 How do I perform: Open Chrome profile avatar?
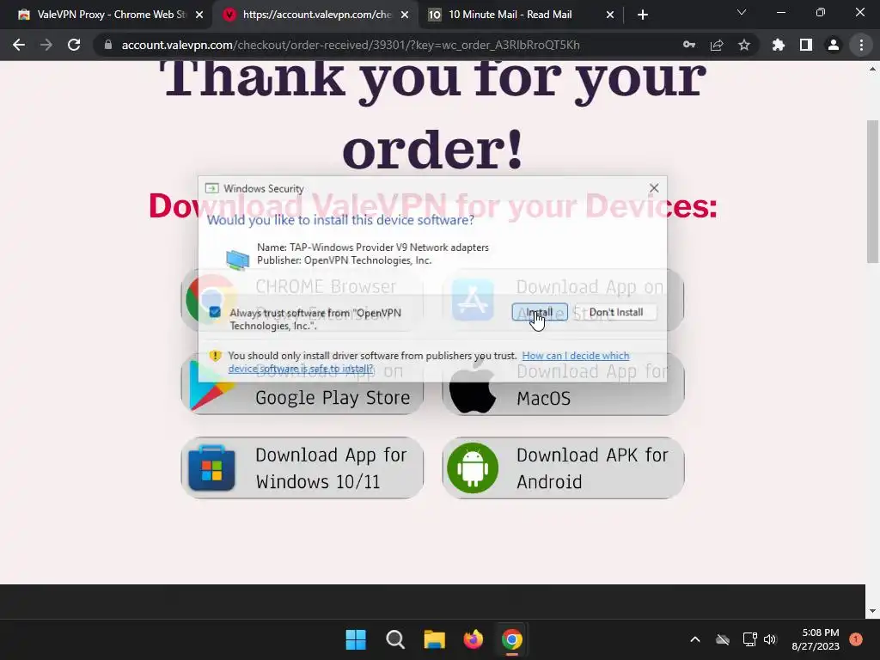point(834,45)
